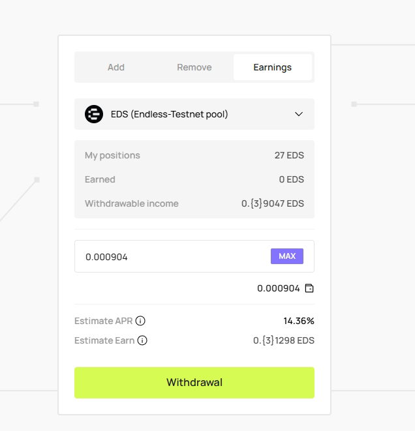
Task: Click the info icon beside Estimate Earn
Action: (x=142, y=340)
